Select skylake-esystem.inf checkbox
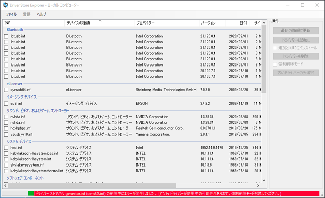 click(x=6, y=165)
